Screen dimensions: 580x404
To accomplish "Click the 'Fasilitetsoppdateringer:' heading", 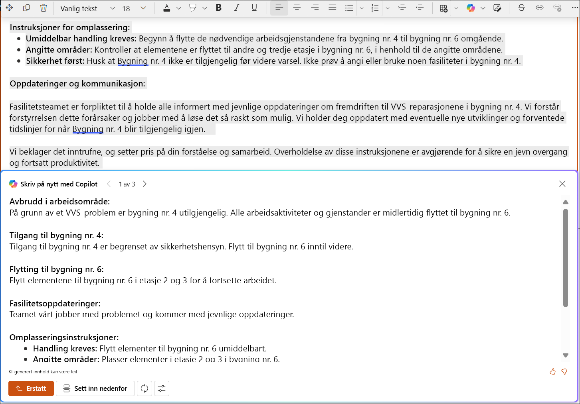I will tap(55, 304).
